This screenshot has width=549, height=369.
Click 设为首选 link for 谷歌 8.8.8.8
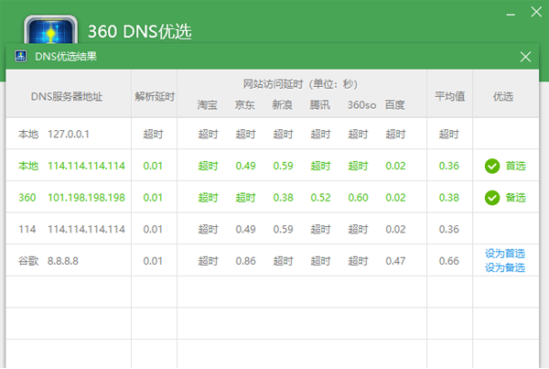tap(504, 254)
